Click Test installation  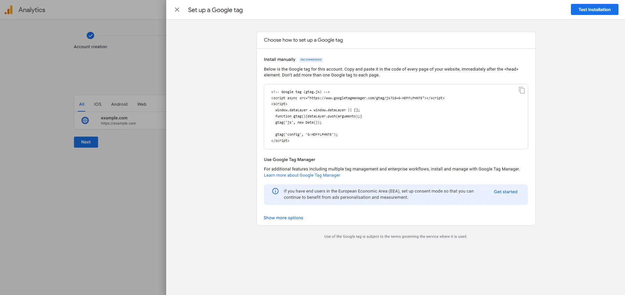[594, 9]
